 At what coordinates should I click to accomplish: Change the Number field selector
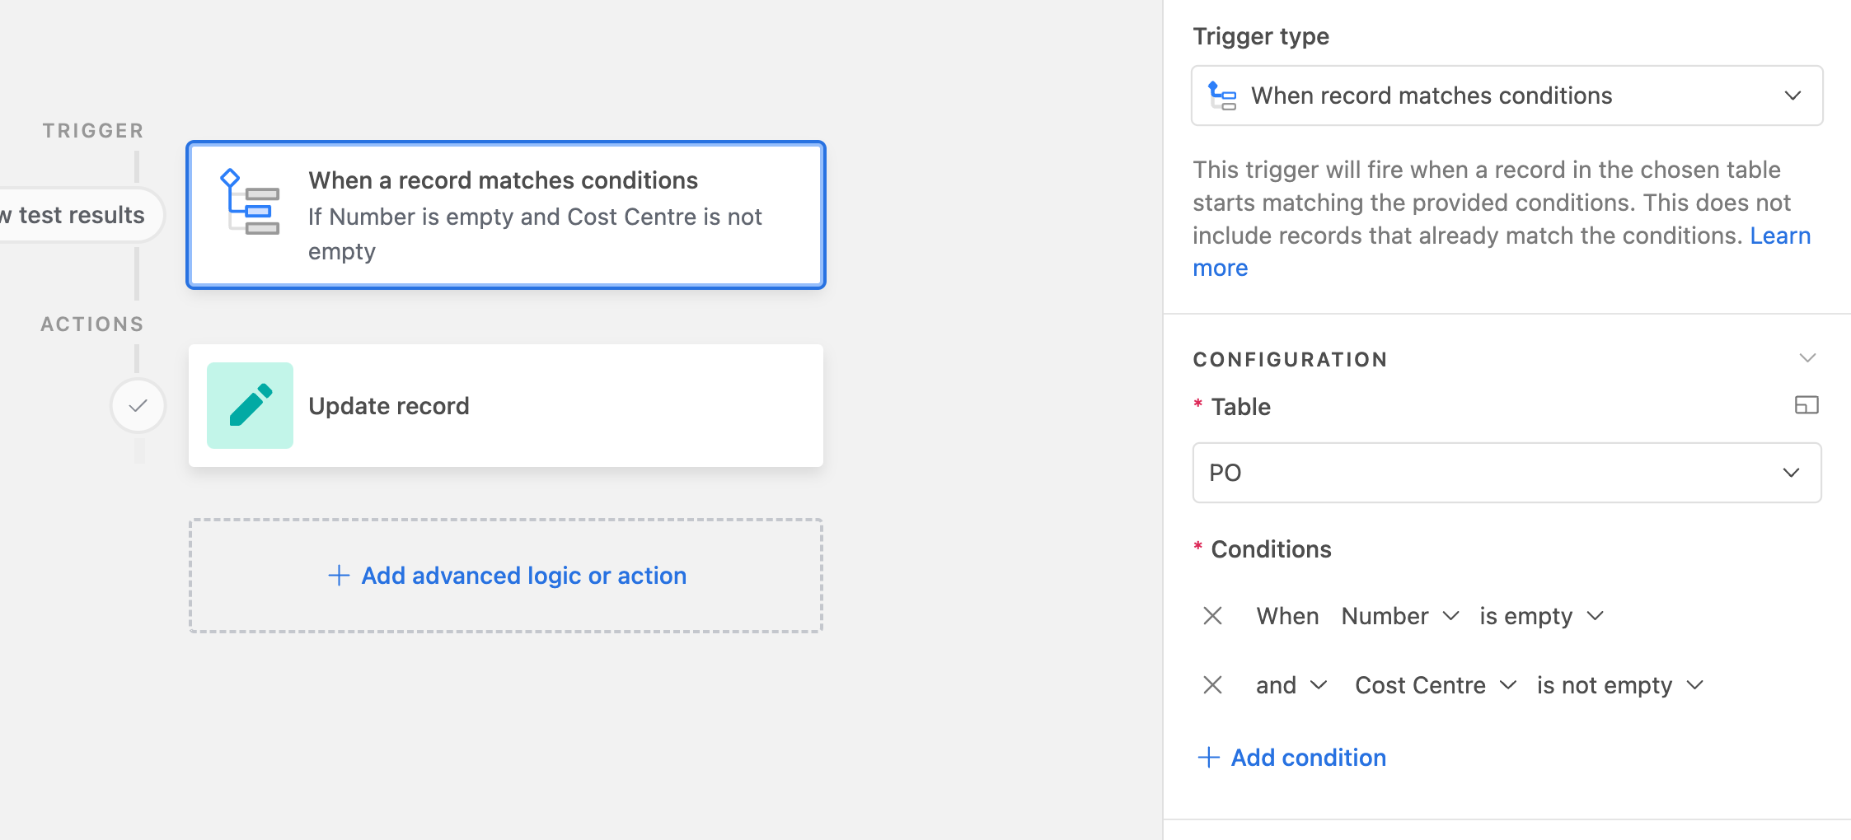[x=1400, y=616]
